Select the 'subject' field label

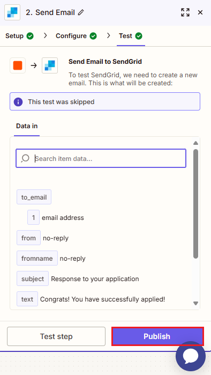pyautogui.click(x=33, y=278)
